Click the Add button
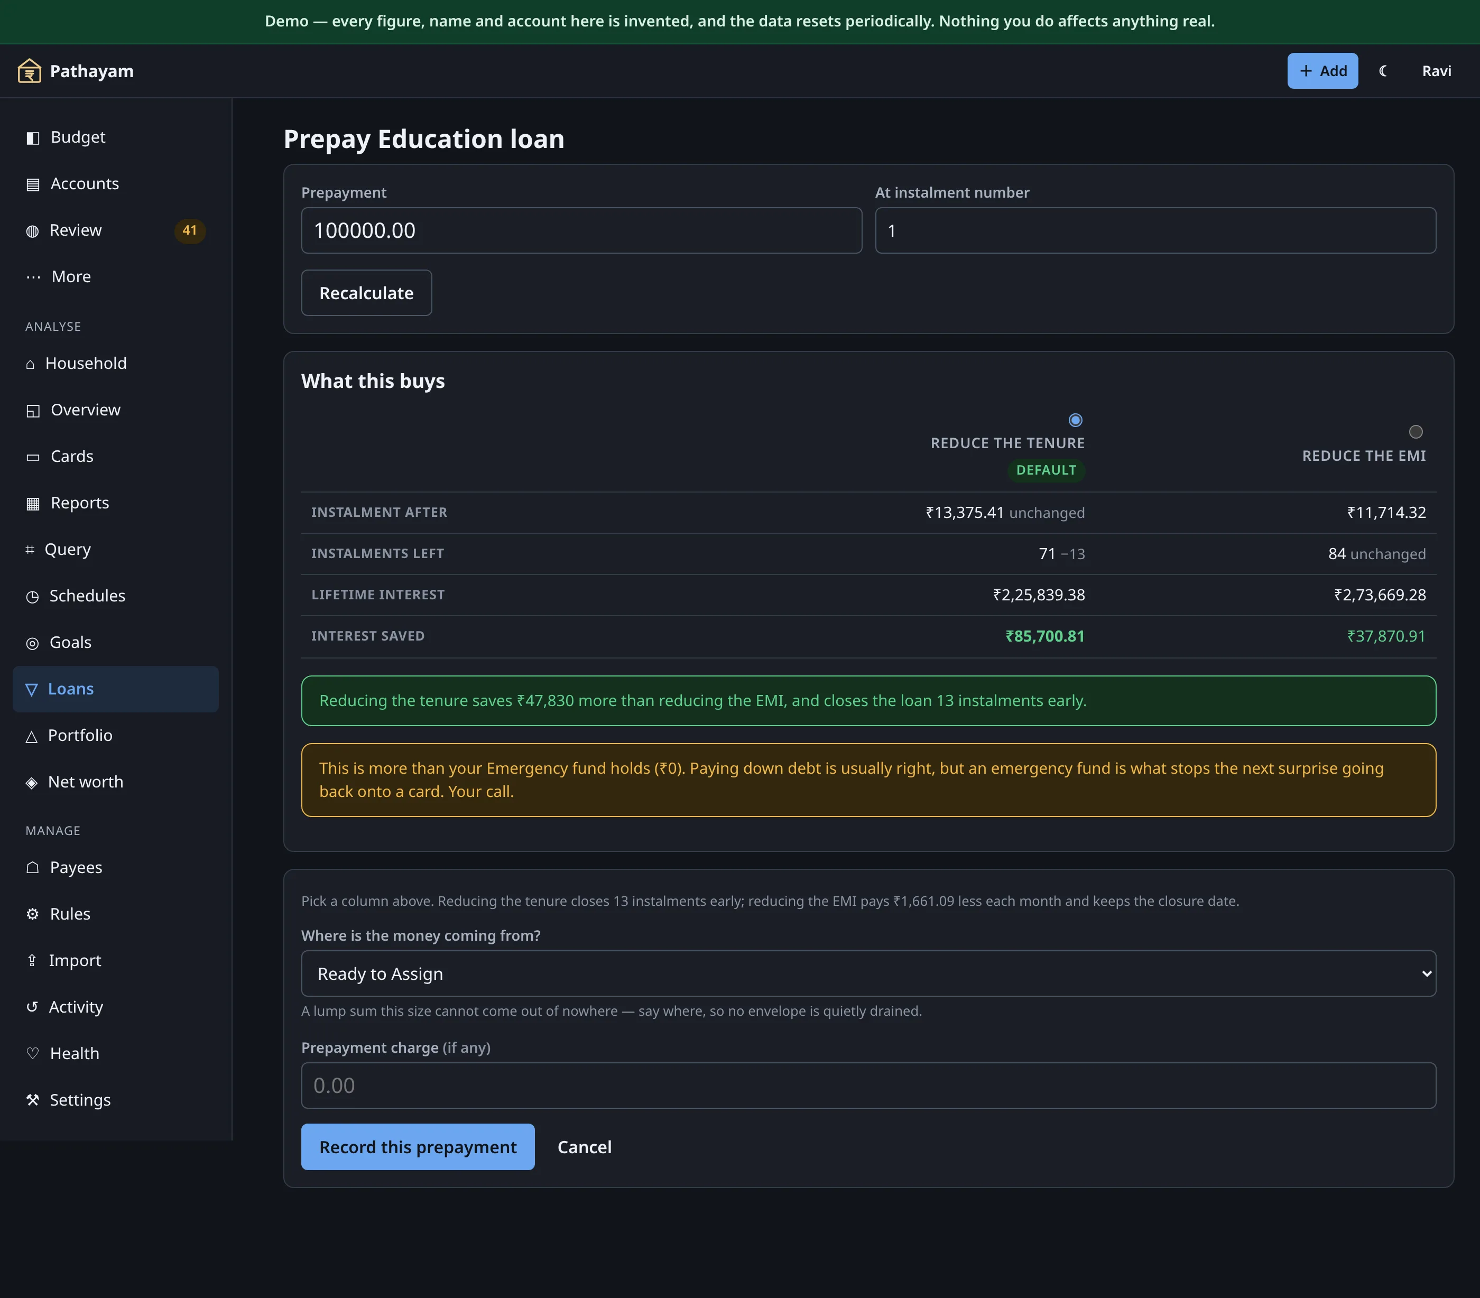 (1322, 71)
